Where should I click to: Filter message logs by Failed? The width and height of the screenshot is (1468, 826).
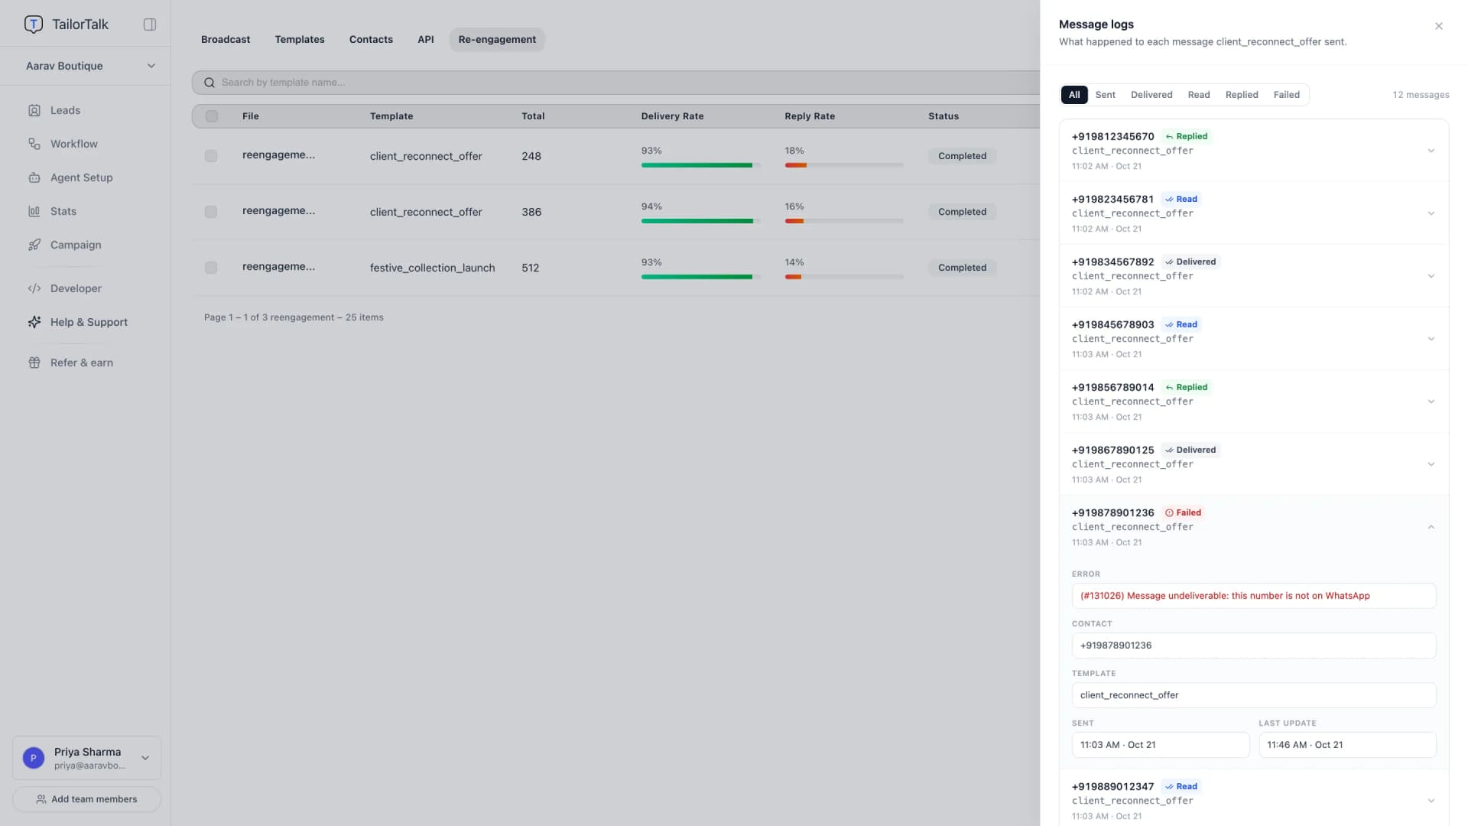(x=1286, y=95)
